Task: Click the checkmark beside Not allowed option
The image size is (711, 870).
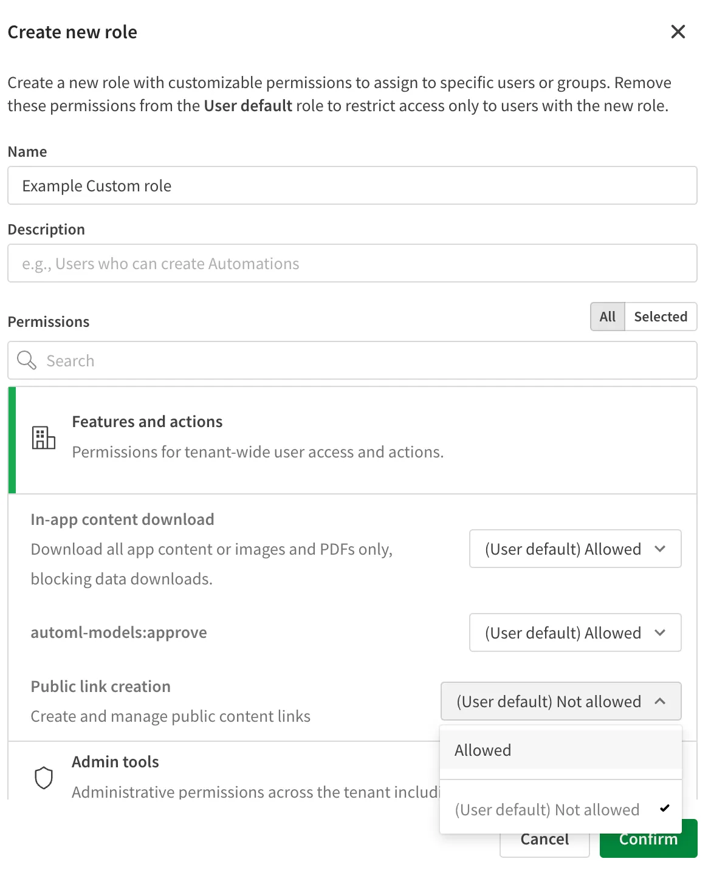Action: (664, 809)
